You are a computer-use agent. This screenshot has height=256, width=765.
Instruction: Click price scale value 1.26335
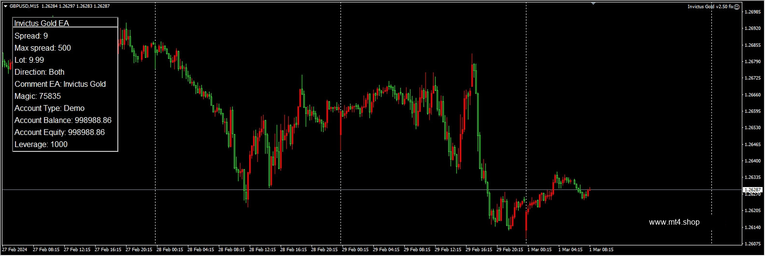coord(753,177)
